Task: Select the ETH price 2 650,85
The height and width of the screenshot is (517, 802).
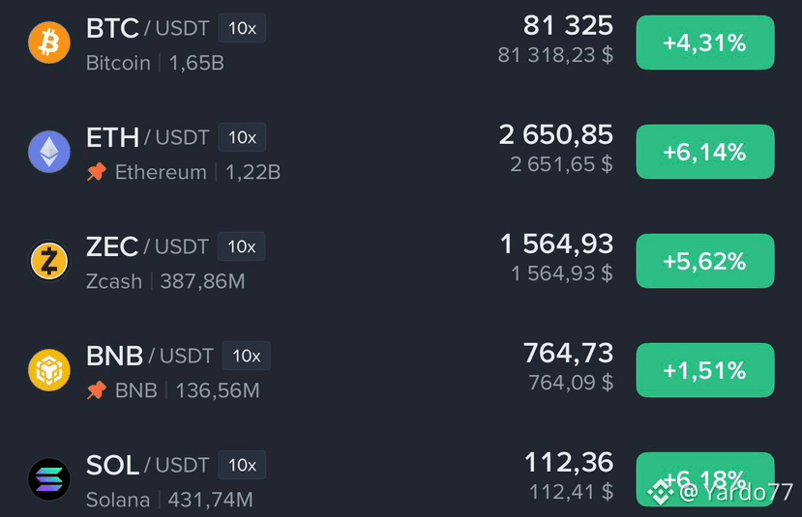Action: pyautogui.click(x=556, y=135)
